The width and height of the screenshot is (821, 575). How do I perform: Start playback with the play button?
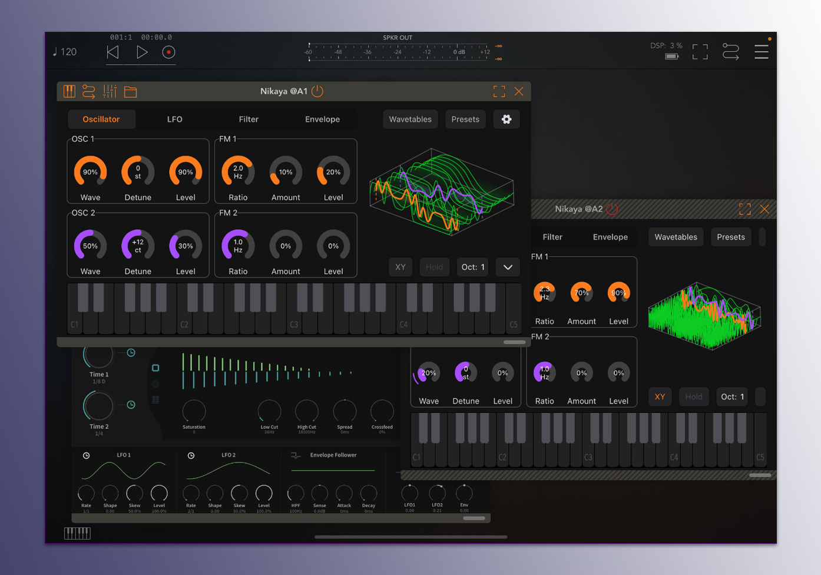point(142,52)
